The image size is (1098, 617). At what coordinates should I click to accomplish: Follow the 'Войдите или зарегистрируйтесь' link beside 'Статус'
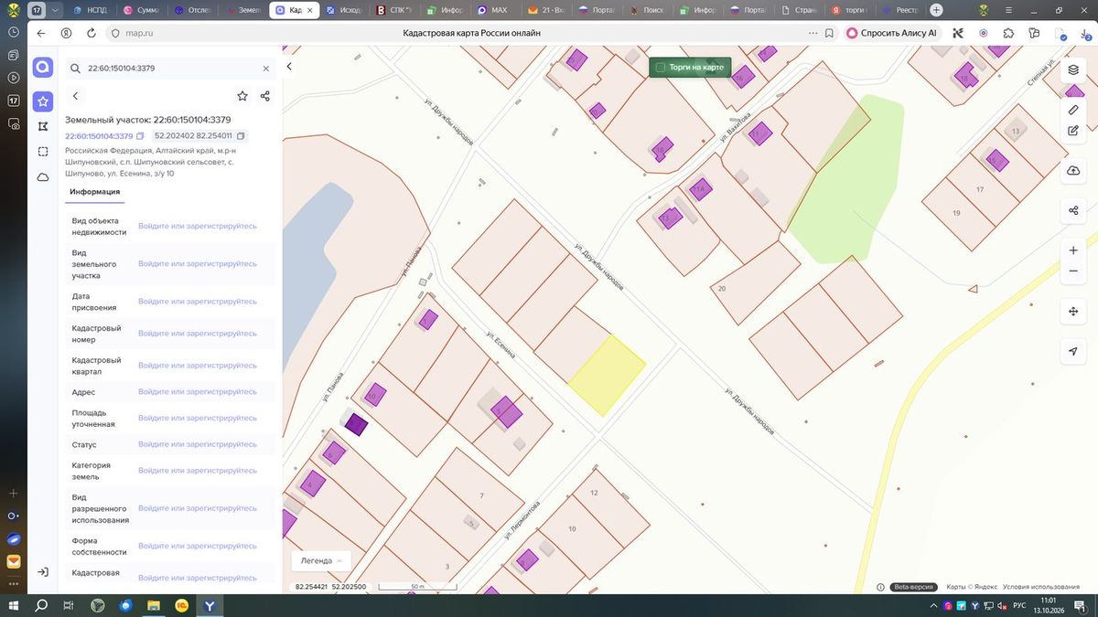(x=198, y=445)
